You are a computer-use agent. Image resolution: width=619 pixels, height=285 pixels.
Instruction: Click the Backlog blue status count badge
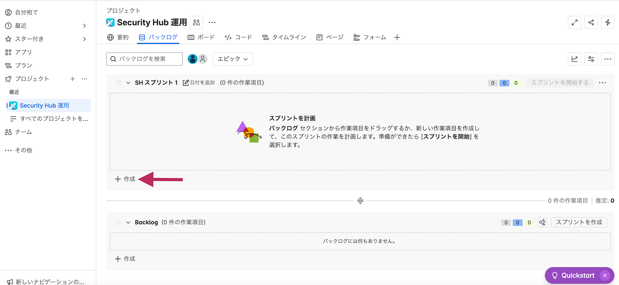517,222
